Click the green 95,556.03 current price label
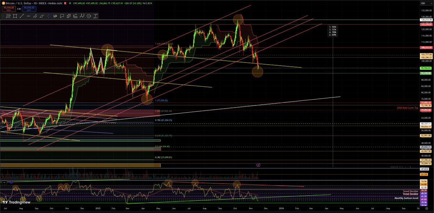This screenshot has width=434, height=213. coord(426,68)
